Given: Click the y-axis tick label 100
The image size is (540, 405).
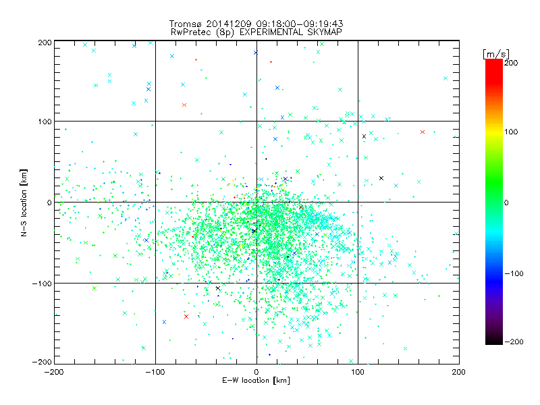Looking at the screenshot, I should pos(45,122).
